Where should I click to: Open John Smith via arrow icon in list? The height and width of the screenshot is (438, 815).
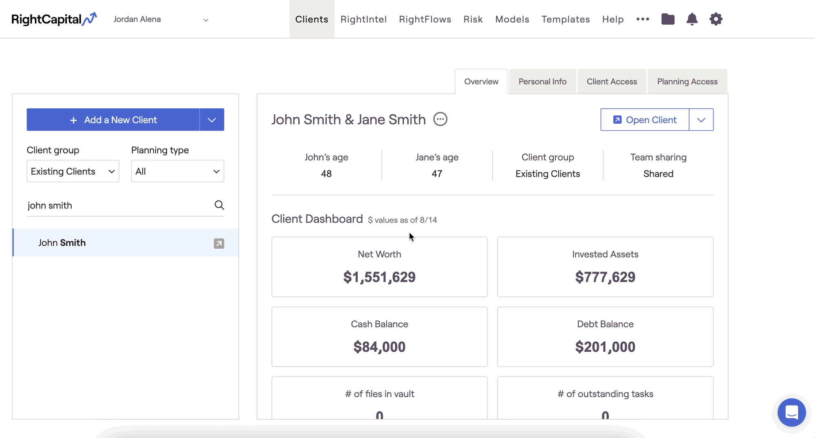(x=219, y=243)
